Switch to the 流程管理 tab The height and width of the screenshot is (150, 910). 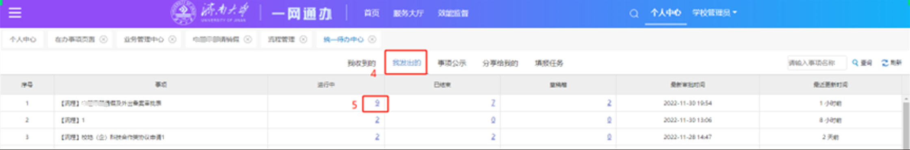(x=281, y=39)
